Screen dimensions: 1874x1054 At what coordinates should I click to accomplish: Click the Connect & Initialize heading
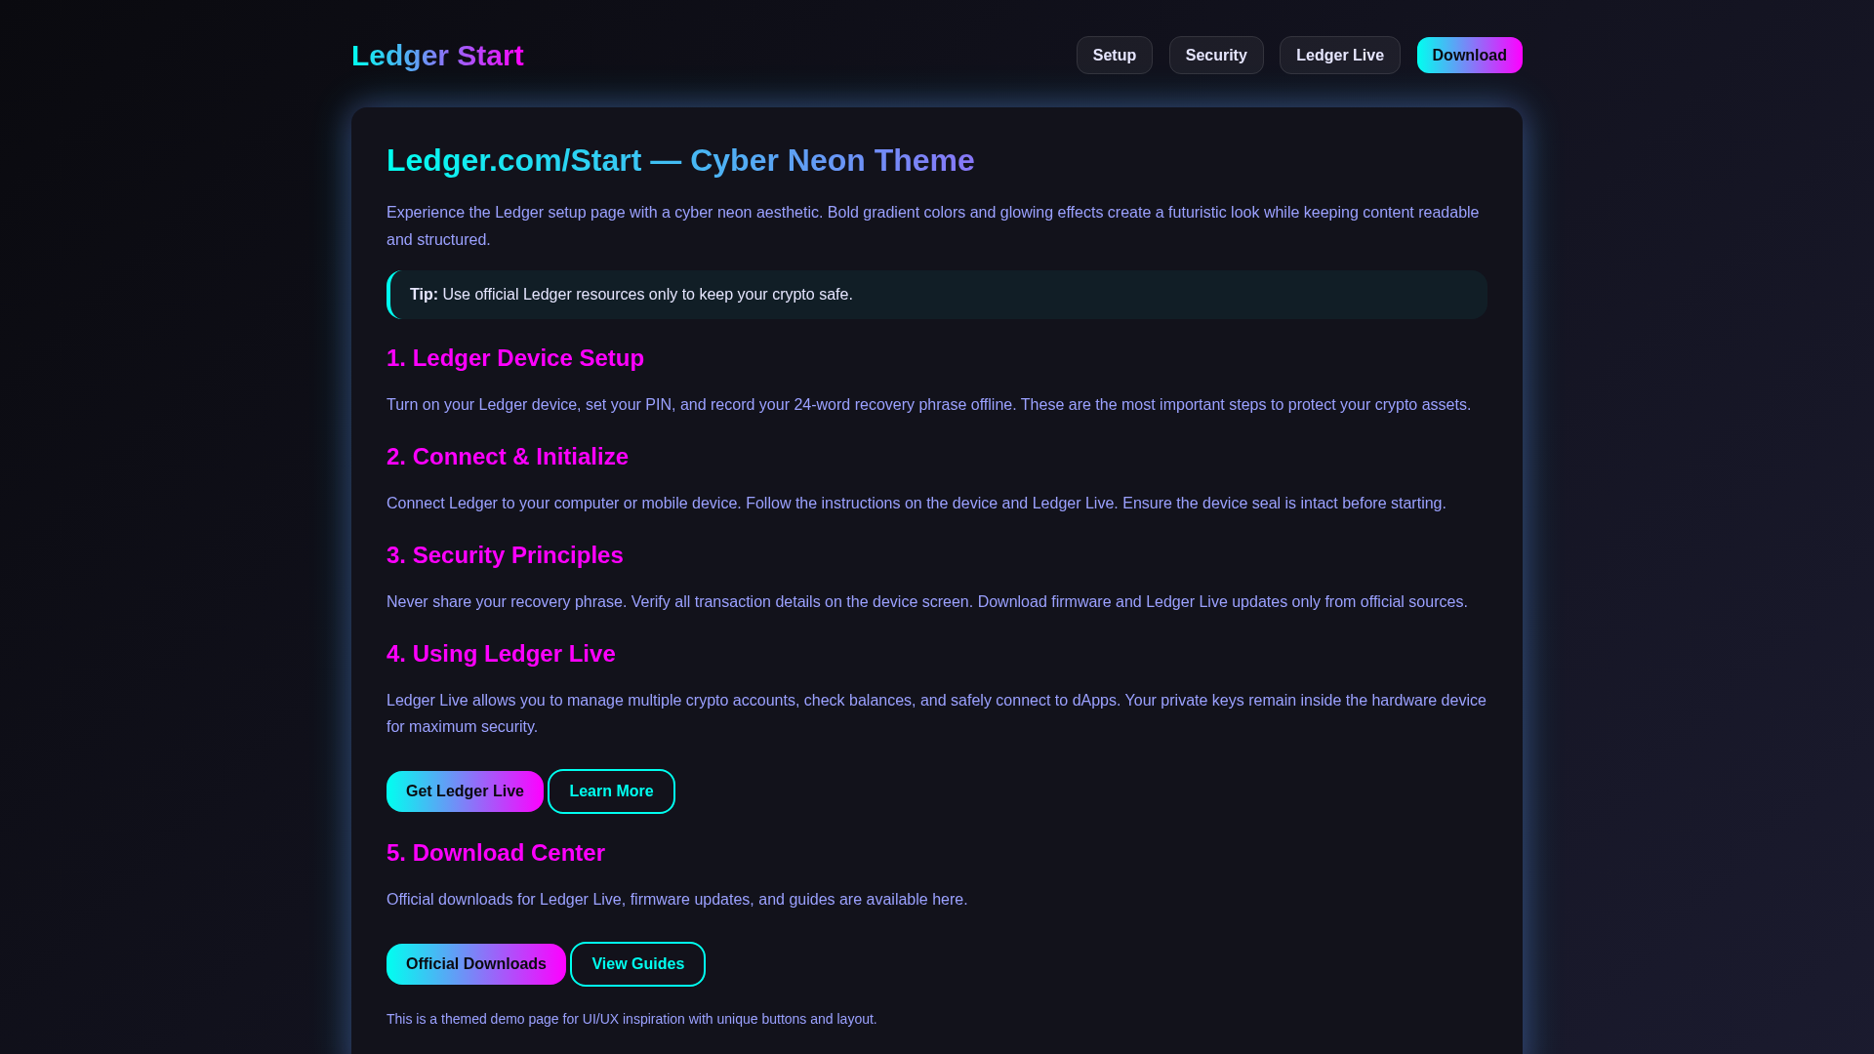point(507,456)
